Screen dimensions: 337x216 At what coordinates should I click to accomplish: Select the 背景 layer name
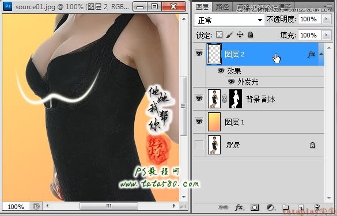(x=233, y=145)
